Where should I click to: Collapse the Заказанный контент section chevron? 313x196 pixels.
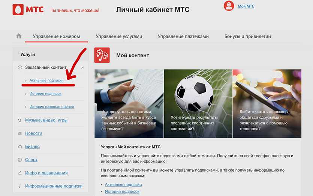[x=82, y=68]
